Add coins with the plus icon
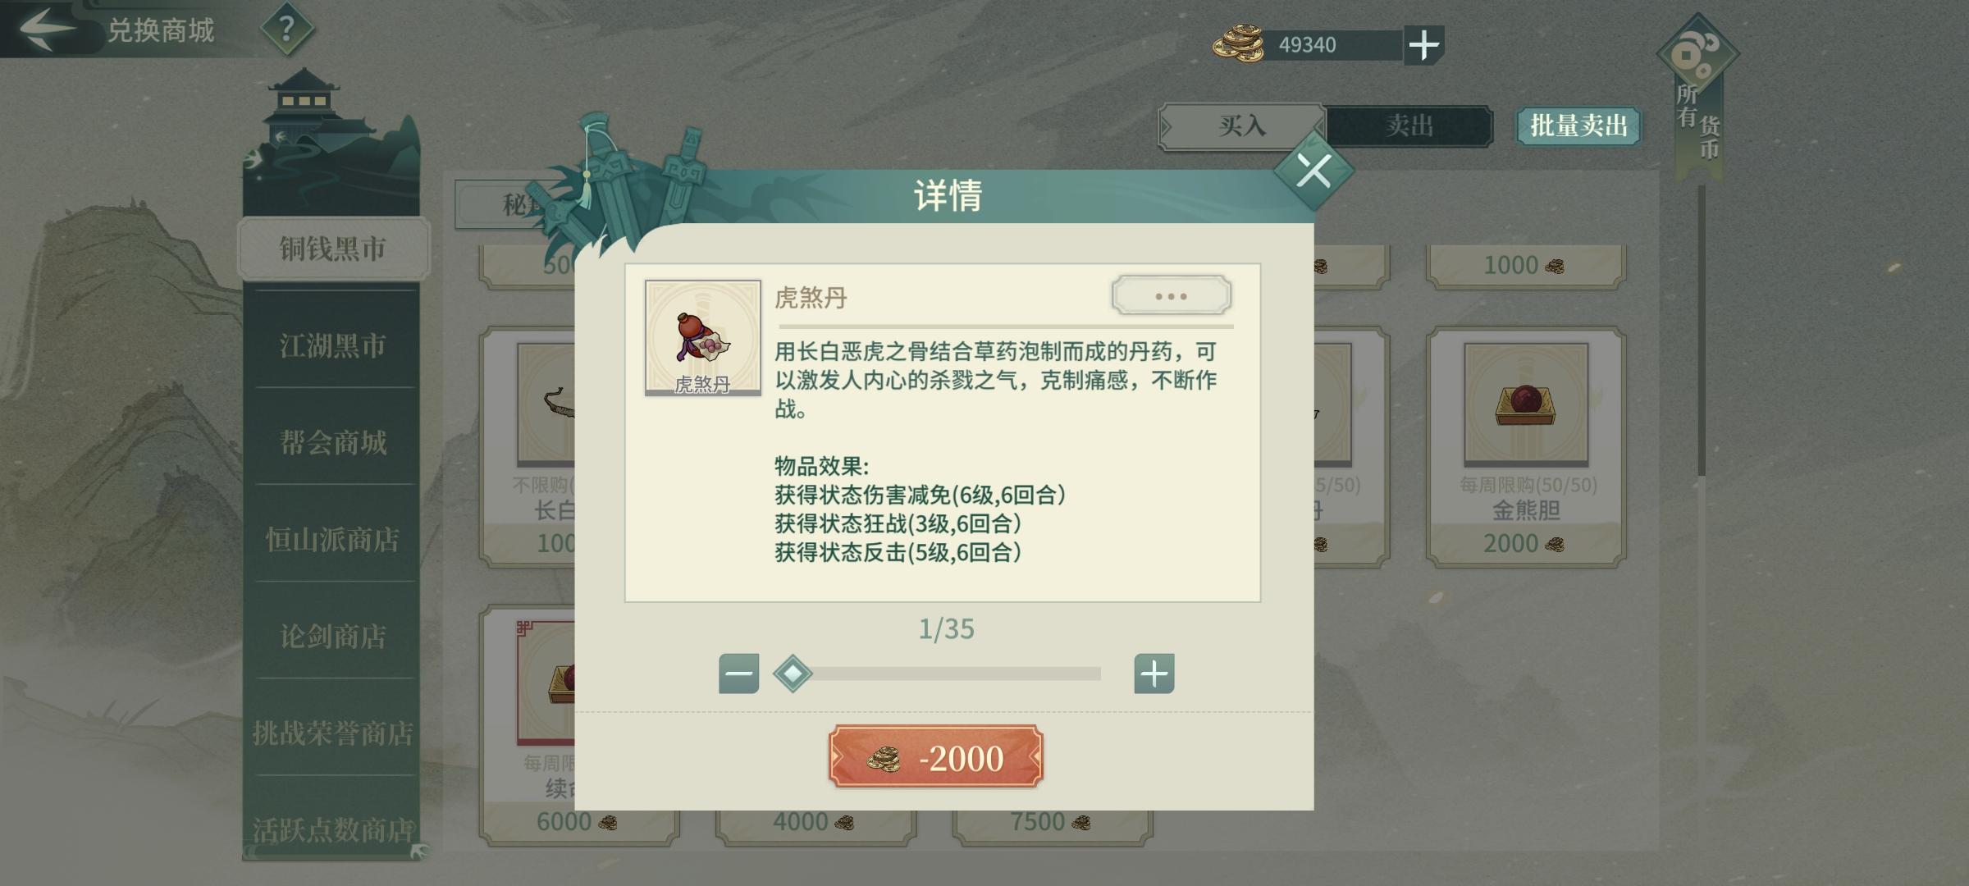The height and width of the screenshot is (886, 1969). coord(1423,44)
